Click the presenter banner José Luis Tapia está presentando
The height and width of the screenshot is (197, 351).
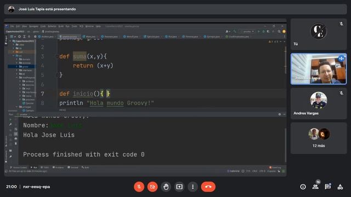pos(47,9)
